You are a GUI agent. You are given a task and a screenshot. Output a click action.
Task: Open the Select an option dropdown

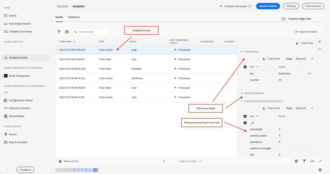(190, 161)
